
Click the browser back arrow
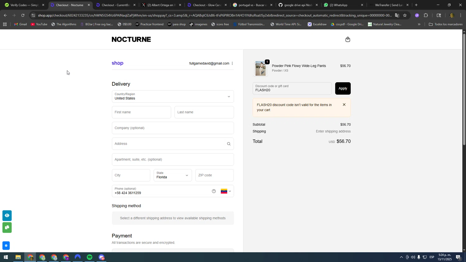click(x=5, y=15)
